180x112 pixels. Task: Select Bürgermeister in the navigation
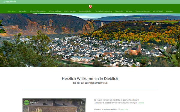[55, 11]
